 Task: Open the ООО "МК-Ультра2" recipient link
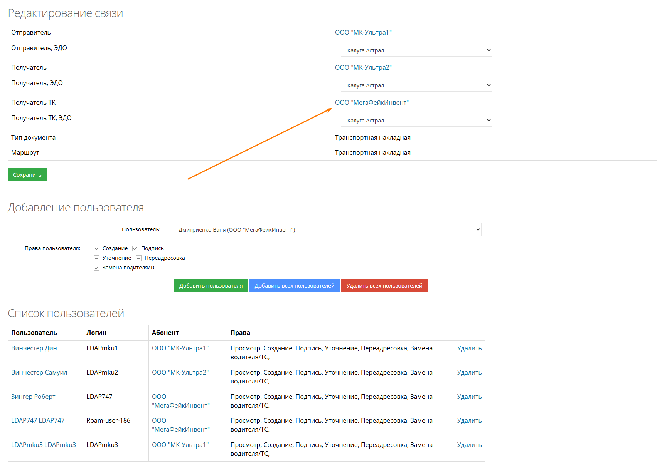coord(363,68)
